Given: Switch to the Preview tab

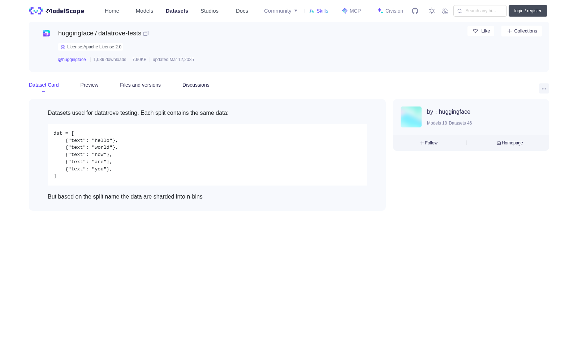Looking at the screenshot, I should (89, 85).
